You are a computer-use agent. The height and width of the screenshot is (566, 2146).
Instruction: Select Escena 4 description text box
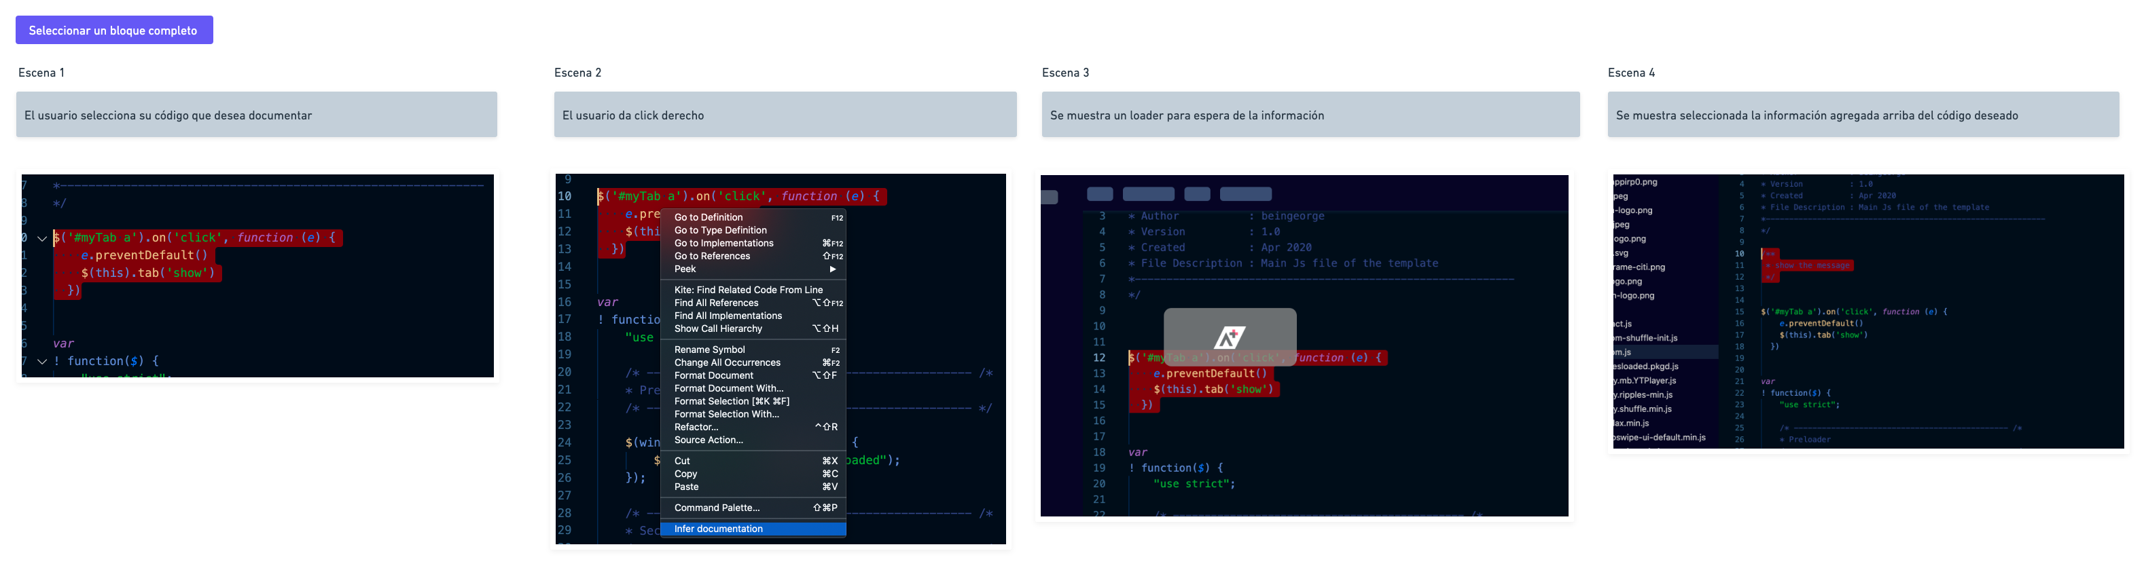coord(1863,115)
